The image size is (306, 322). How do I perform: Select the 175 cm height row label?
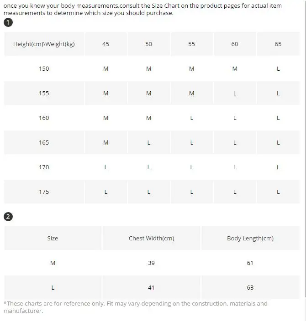click(44, 192)
